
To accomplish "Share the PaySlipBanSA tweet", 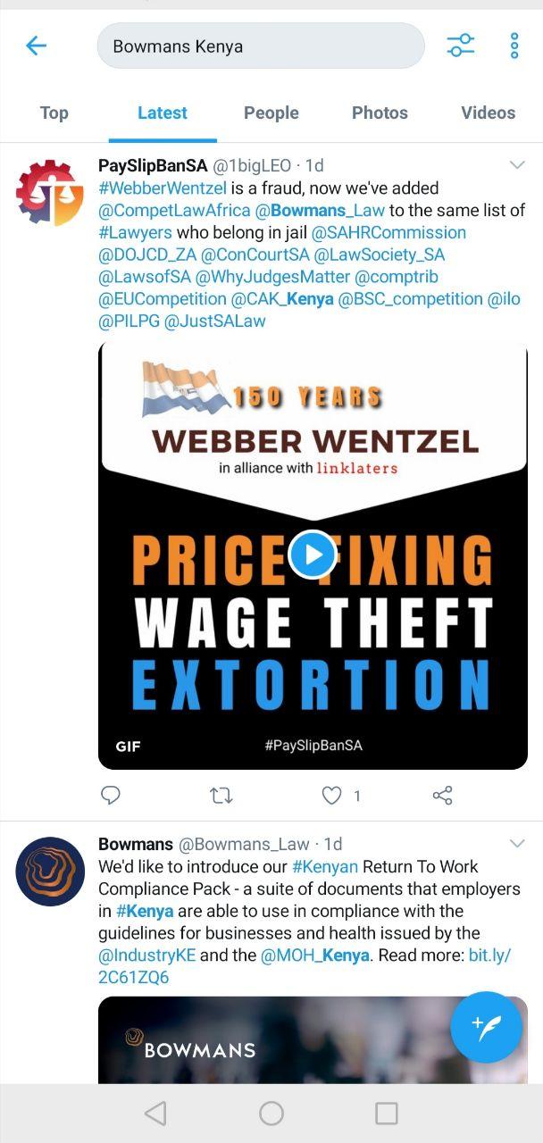I will (x=443, y=795).
